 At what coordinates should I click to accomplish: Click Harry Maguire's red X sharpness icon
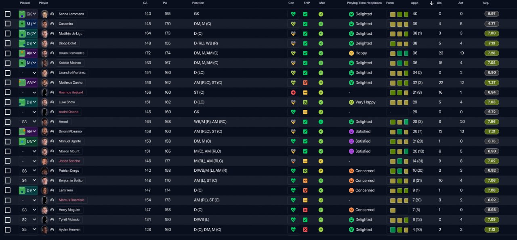tap(305, 210)
